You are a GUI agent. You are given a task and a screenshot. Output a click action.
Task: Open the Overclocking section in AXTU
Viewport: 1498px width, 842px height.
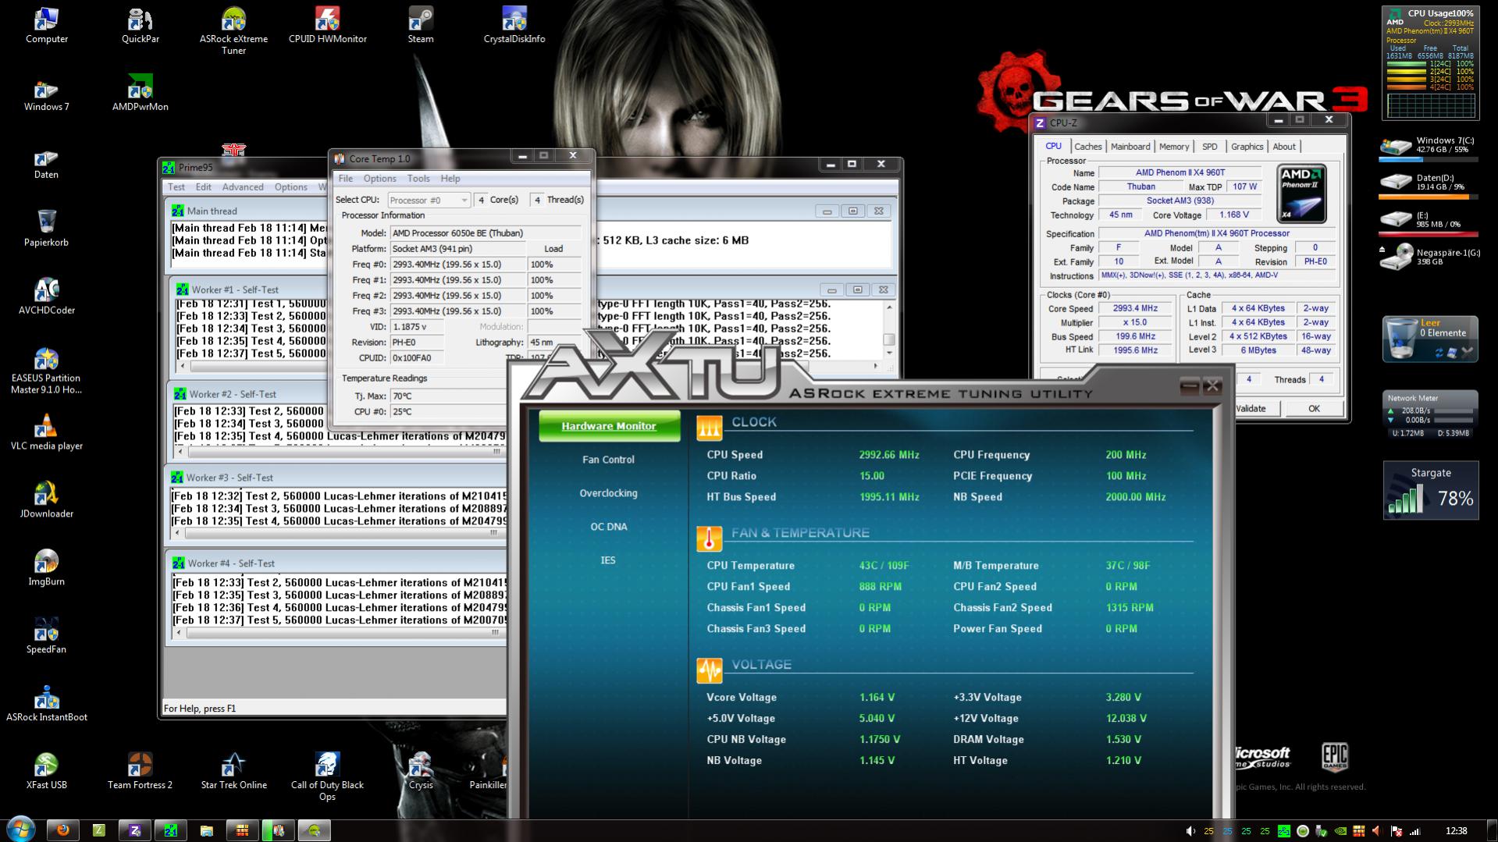pyautogui.click(x=608, y=493)
